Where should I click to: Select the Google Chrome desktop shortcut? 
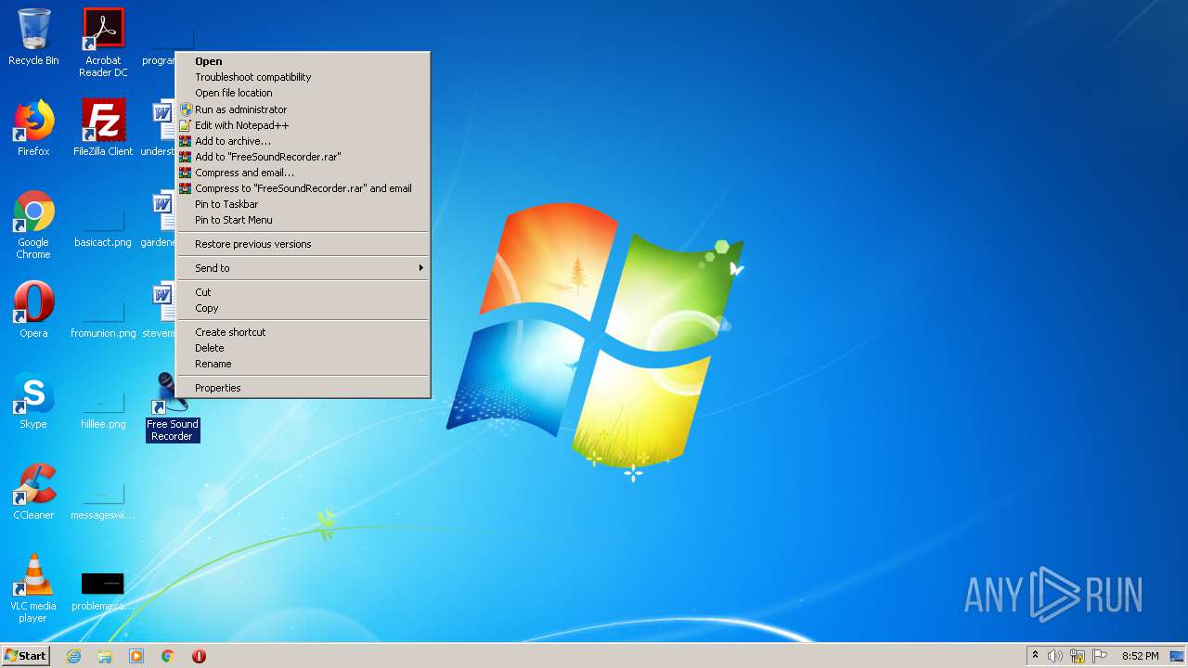click(x=33, y=225)
